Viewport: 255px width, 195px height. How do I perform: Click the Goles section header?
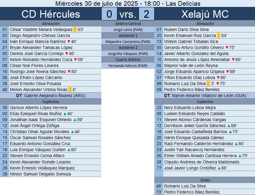(x=205, y=180)
